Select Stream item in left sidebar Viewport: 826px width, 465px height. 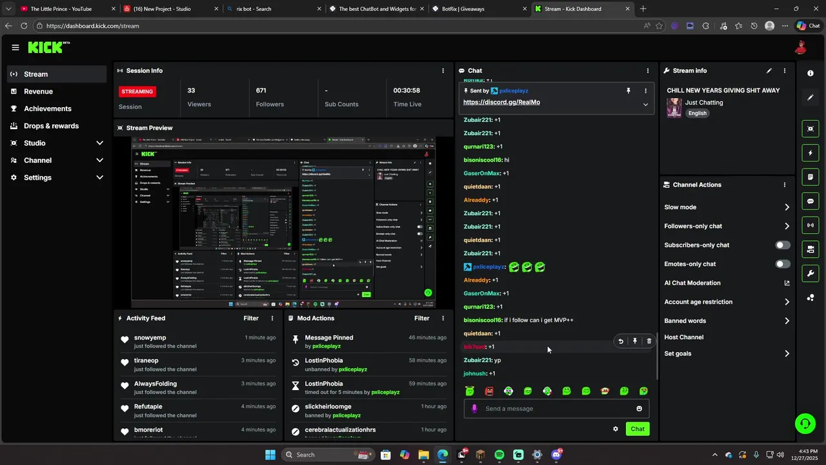point(57,74)
